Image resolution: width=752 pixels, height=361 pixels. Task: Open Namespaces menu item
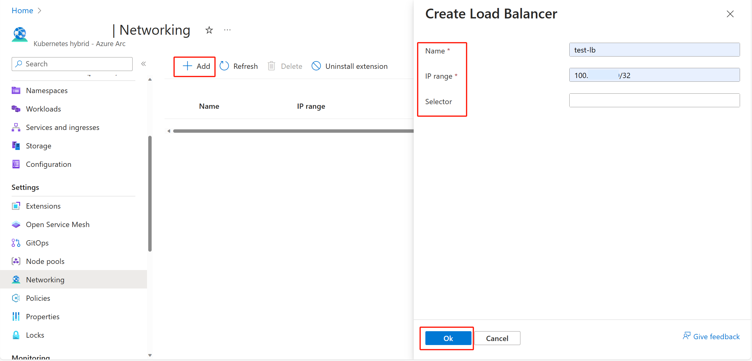(x=47, y=90)
